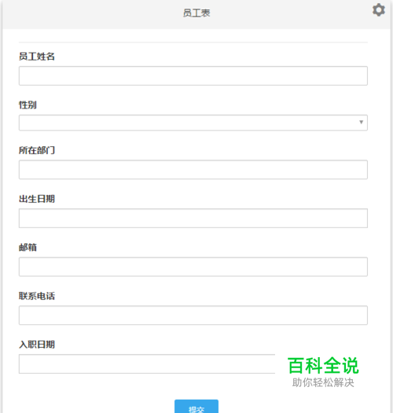Open the 性别 dropdown

[193, 123]
